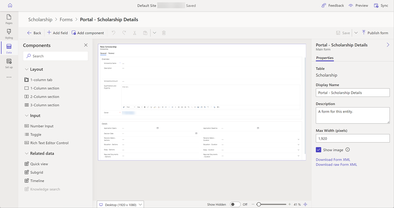Switch to the Related tab in form
This screenshot has height=208, width=394.
(x=112, y=53)
